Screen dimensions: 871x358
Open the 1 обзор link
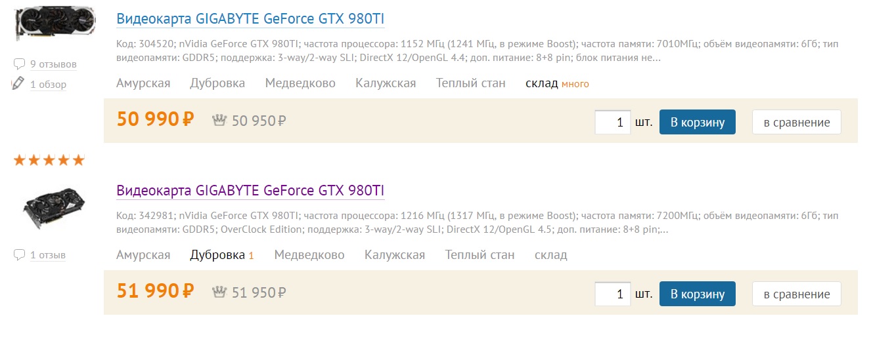[48, 85]
